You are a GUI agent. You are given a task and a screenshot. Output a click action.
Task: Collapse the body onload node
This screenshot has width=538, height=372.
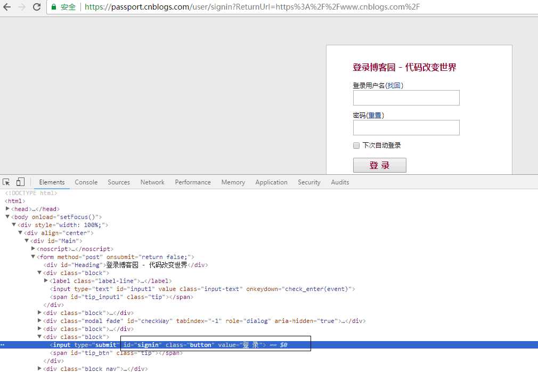point(7,217)
